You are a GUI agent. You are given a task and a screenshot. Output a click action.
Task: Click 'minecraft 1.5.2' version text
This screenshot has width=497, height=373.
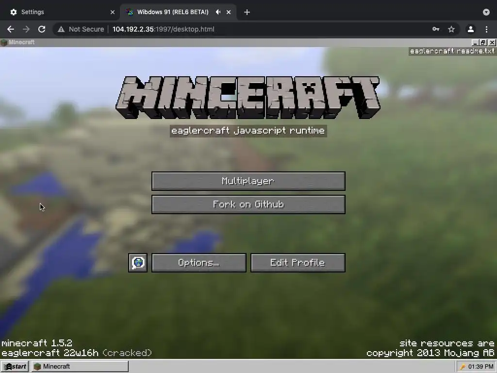pos(37,343)
